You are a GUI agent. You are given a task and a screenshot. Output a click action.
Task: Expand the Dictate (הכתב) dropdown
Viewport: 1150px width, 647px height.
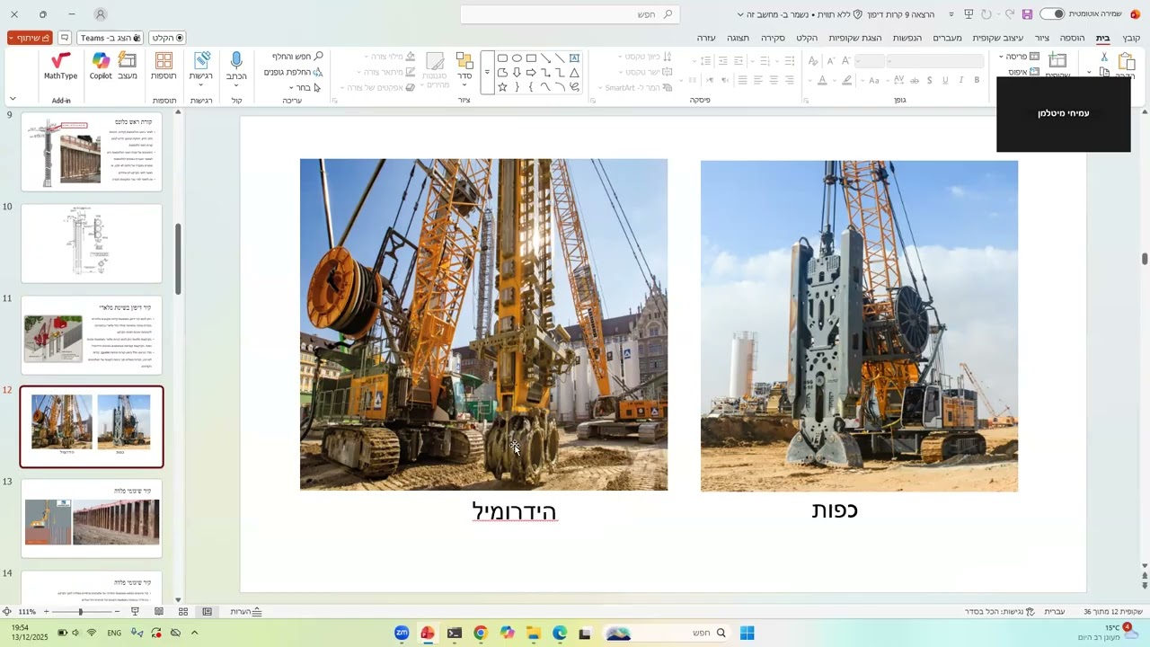coord(236,86)
